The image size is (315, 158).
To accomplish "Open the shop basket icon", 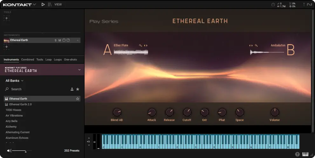I will (x=273, y=5).
